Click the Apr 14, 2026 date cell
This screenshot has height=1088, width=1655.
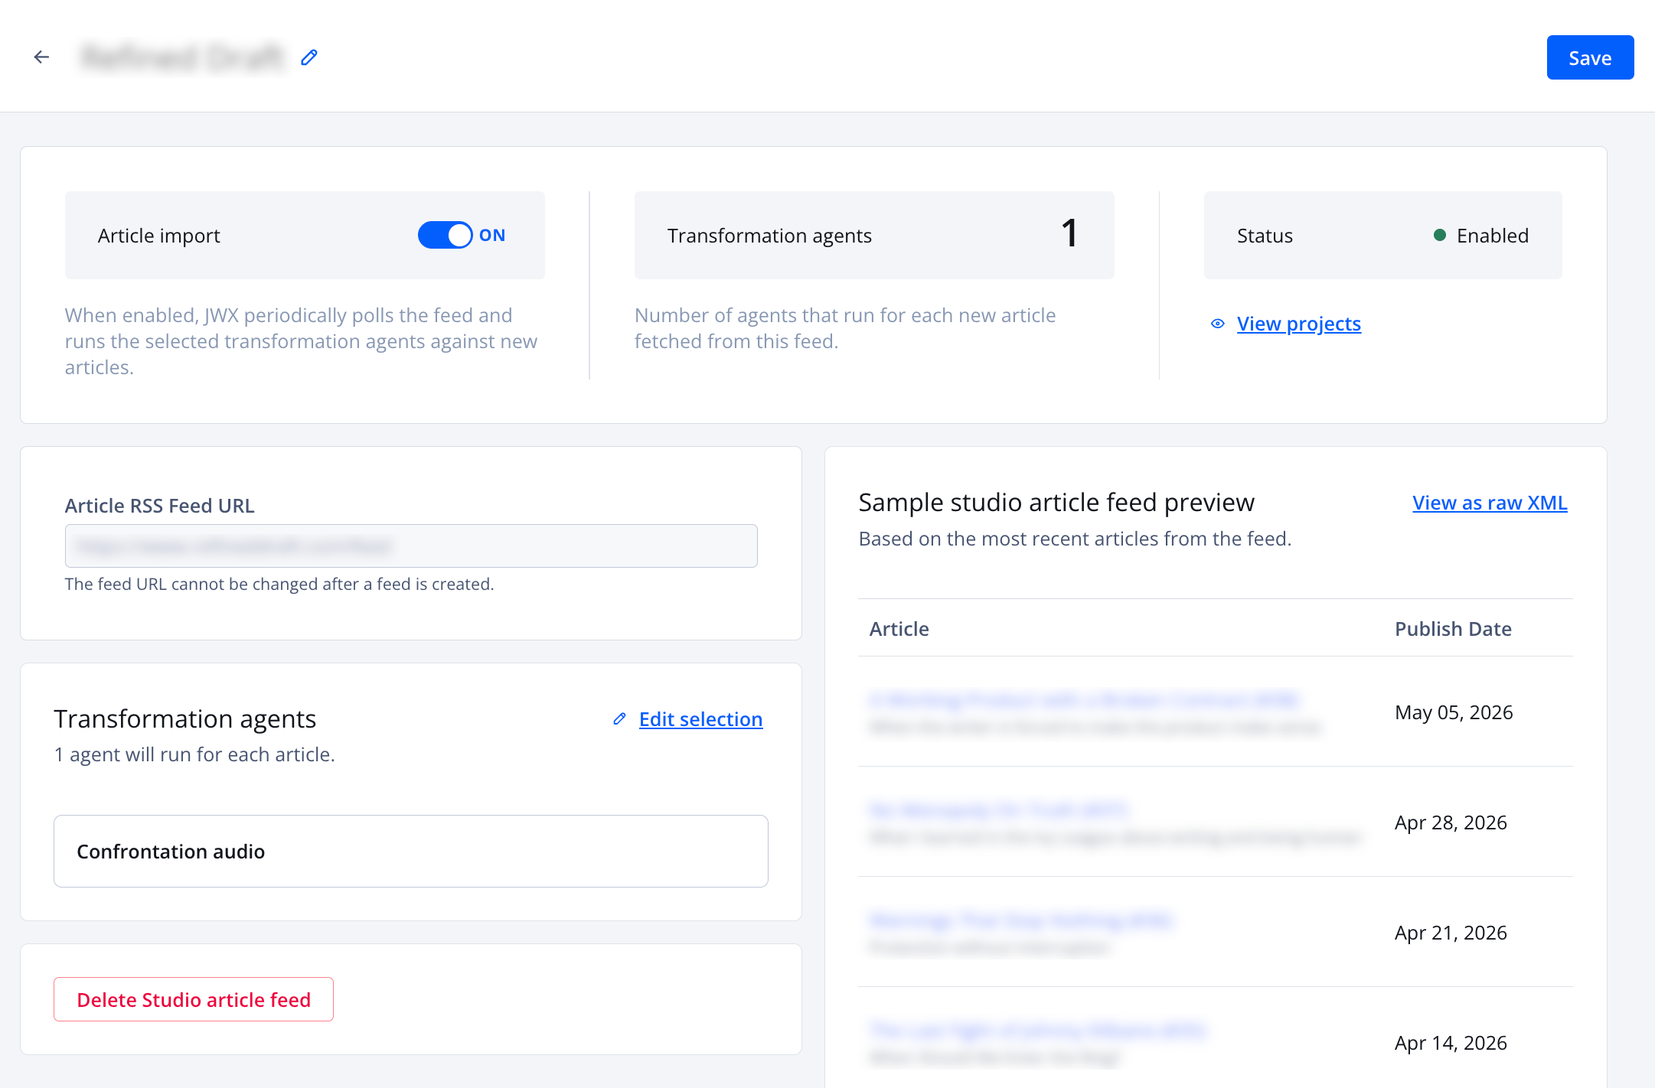(1451, 1043)
